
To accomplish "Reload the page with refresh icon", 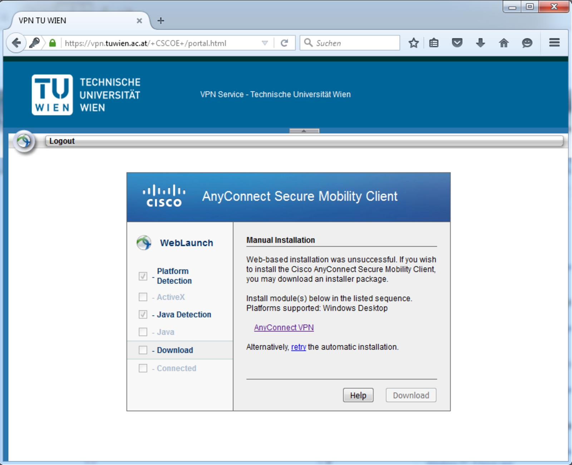I will (285, 43).
